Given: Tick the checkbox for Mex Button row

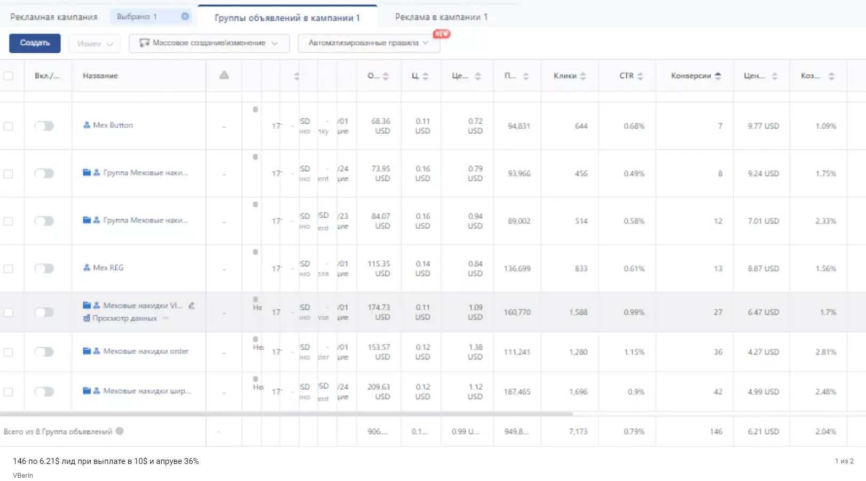Looking at the screenshot, I should 9,126.
